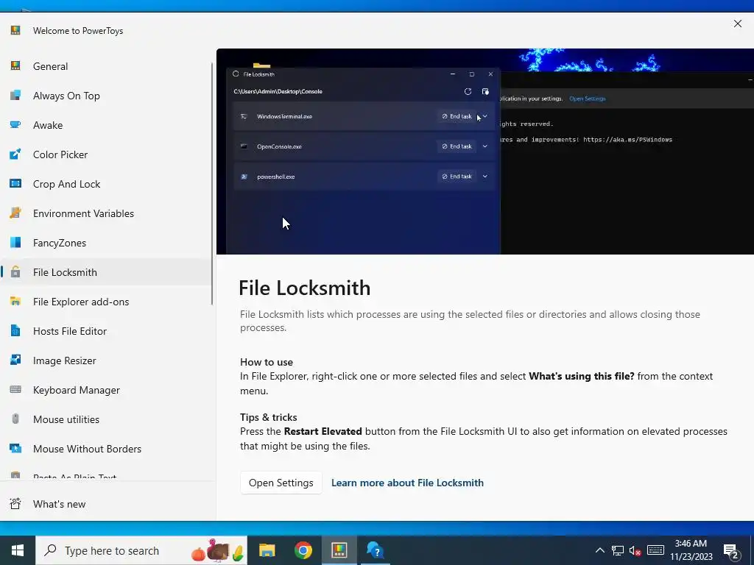This screenshot has width=754, height=565.
Task: Launch Google Chrome from the taskbar
Action: tap(303, 550)
